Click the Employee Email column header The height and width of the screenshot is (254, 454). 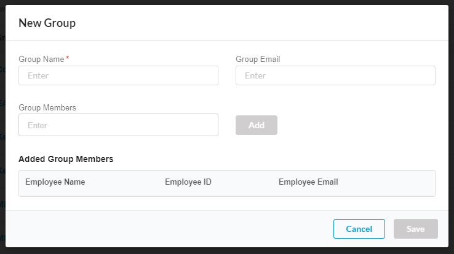(x=308, y=182)
